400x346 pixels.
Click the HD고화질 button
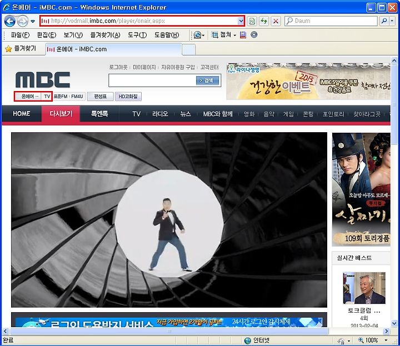[x=128, y=97]
